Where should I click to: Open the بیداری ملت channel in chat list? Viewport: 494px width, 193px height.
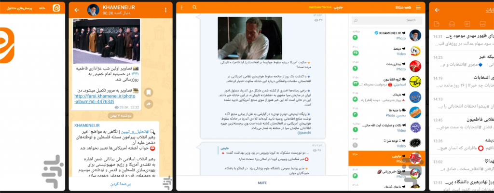point(387,66)
